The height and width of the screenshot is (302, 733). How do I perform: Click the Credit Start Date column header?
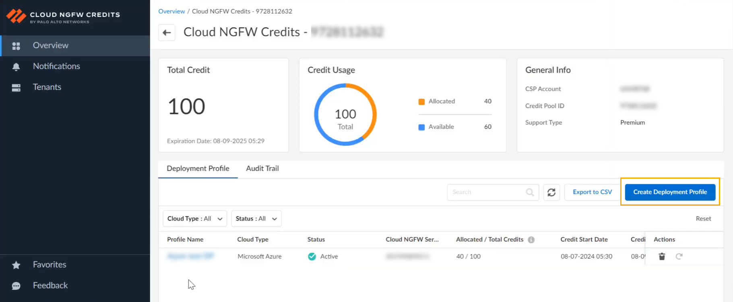pos(584,240)
